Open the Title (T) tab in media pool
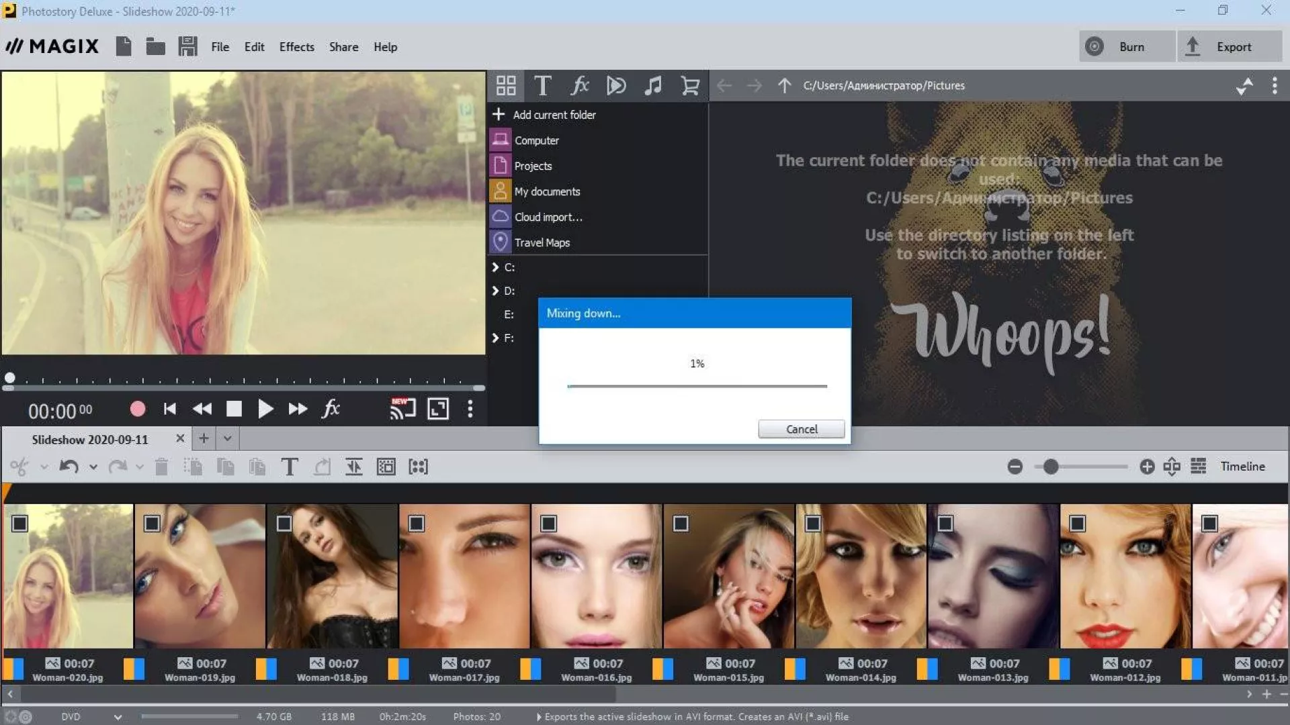This screenshot has width=1290, height=725. click(x=542, y=86)
